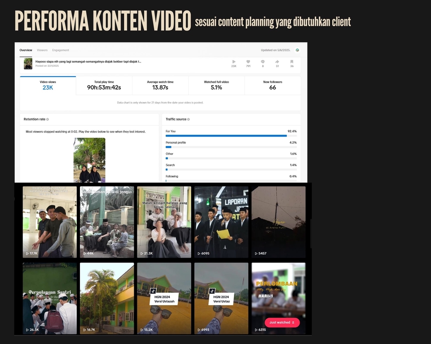Open the Retention rate info tooltip icon
This screenshot has height=344, width=431.
coord(47,119)
